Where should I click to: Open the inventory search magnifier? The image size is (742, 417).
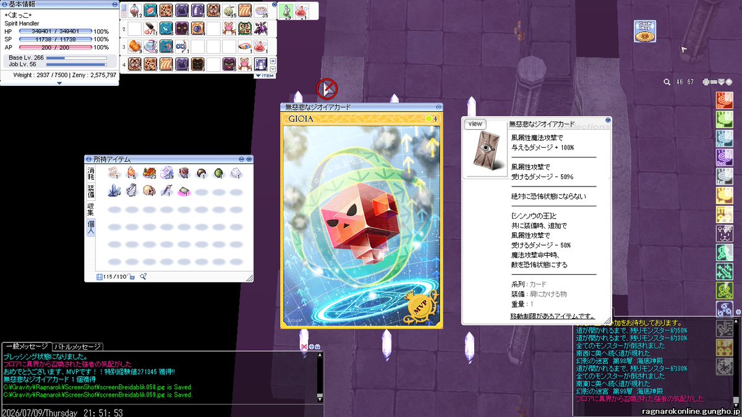click(x=143, y=276)
